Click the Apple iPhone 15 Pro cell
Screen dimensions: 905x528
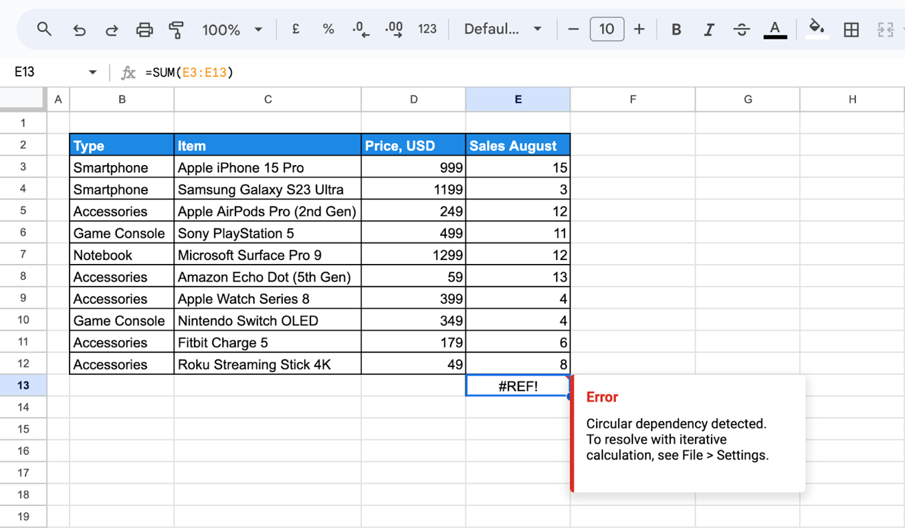(x=268, y=167)
